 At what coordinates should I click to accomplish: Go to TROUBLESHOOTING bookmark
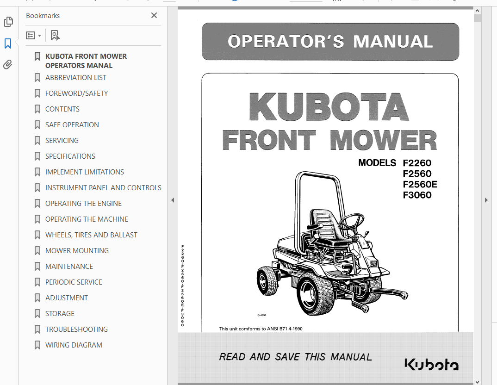click(77, 329)
